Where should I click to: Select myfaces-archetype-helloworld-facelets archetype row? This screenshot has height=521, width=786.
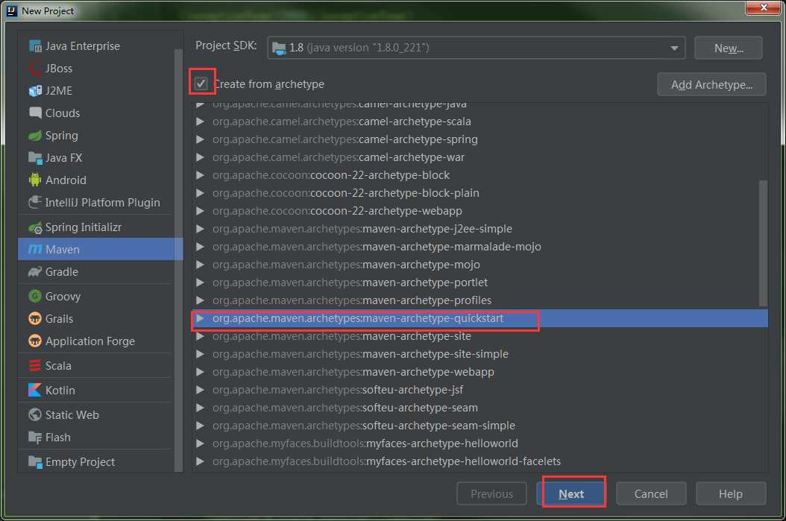coord(480,461)
